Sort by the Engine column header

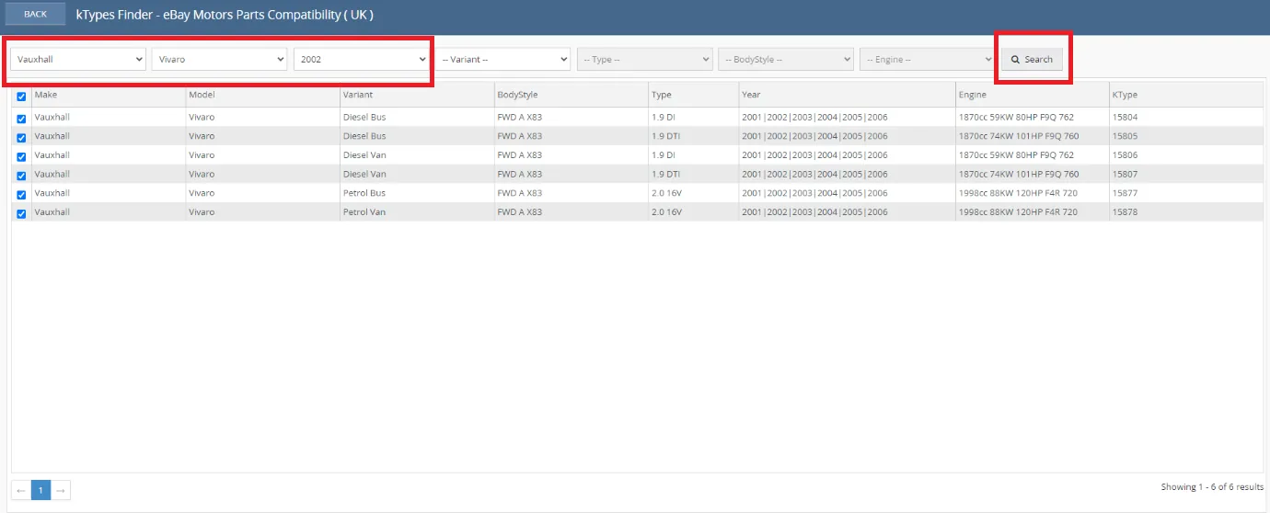point(1032,95)
